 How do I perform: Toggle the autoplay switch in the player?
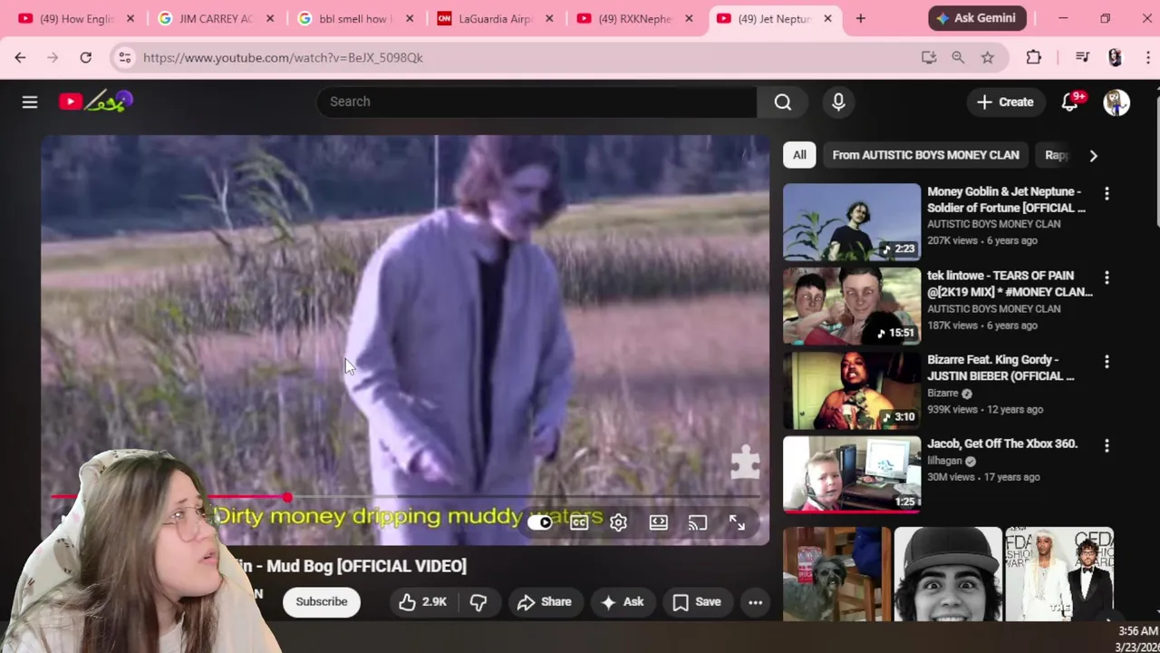(x=540, y=522)
